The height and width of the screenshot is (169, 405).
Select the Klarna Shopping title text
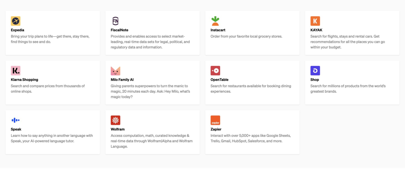pyautogui.click(x=24, y=79)
